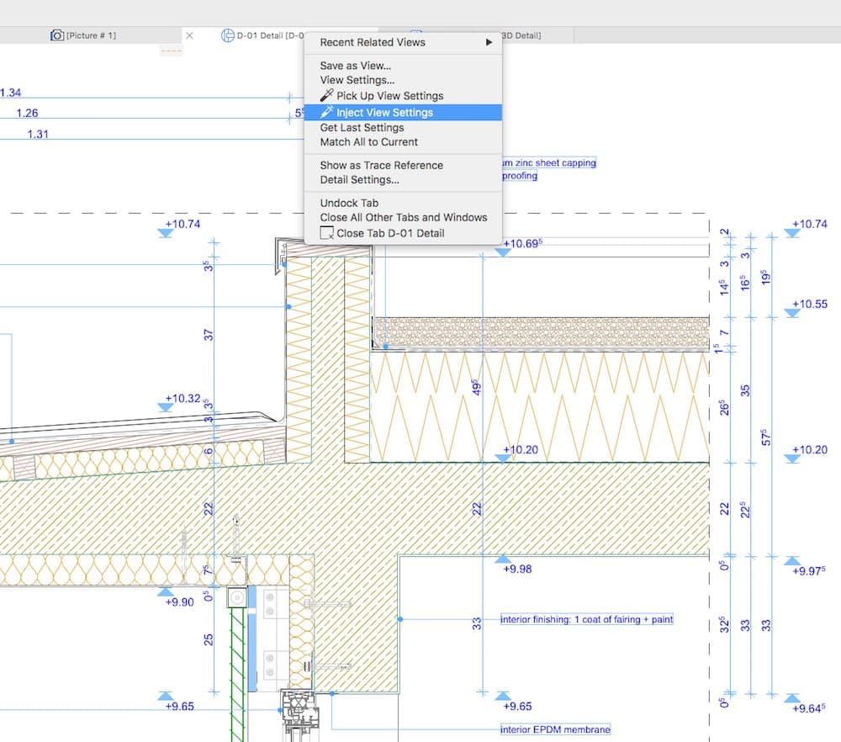The width and height of the screenshot is (841, 742).
Task: Select the +9.98 elevation marker triangle
Action: pos(503,559)
